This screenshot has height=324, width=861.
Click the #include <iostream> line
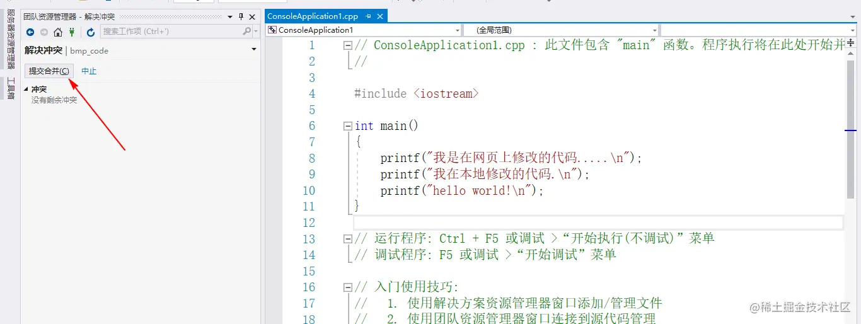[x=417, y=94]
